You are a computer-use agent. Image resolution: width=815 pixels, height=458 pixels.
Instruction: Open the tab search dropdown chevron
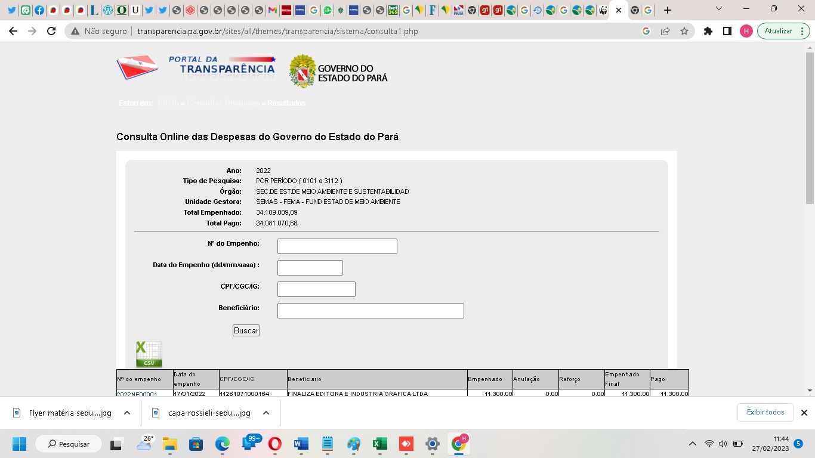(718, 10)
